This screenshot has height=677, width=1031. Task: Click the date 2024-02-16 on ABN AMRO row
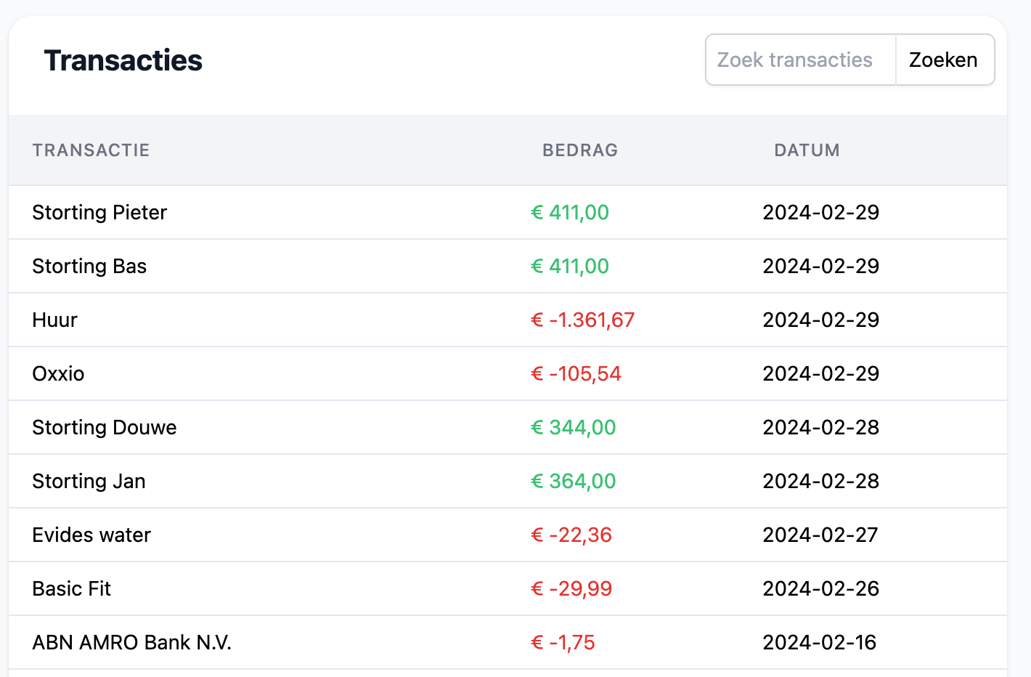pos(819,642)
